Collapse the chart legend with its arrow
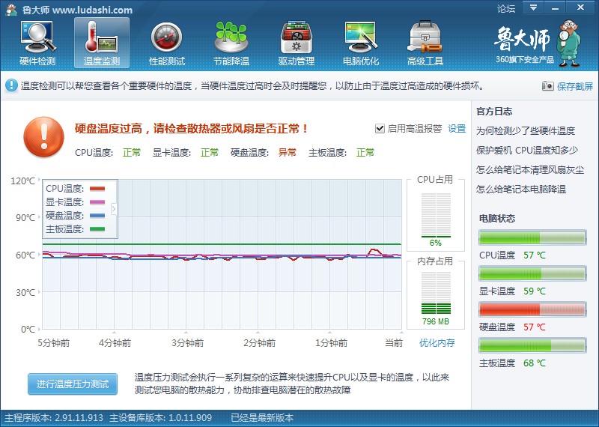 point(114,209)
